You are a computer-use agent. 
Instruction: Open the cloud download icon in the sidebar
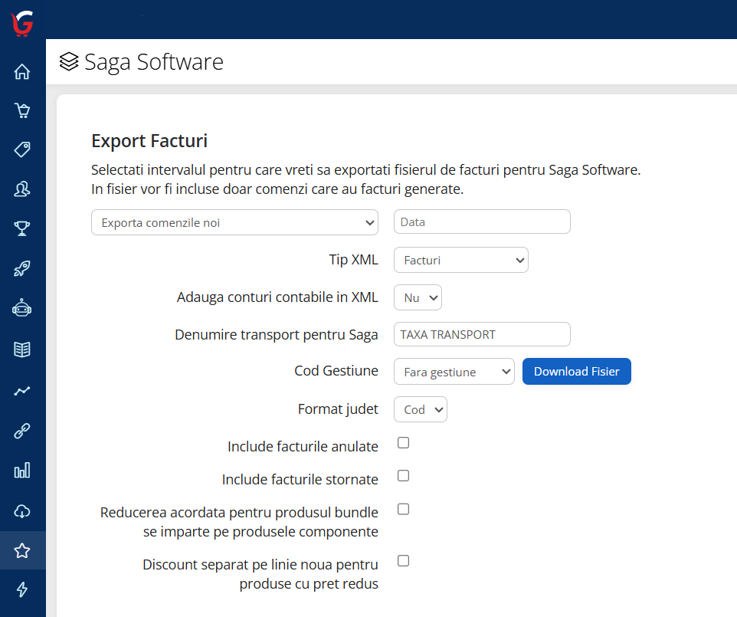pos(22,511)
